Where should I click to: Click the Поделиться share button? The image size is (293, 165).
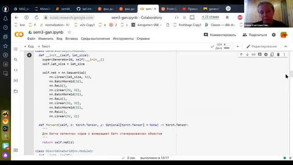(255, 35)
